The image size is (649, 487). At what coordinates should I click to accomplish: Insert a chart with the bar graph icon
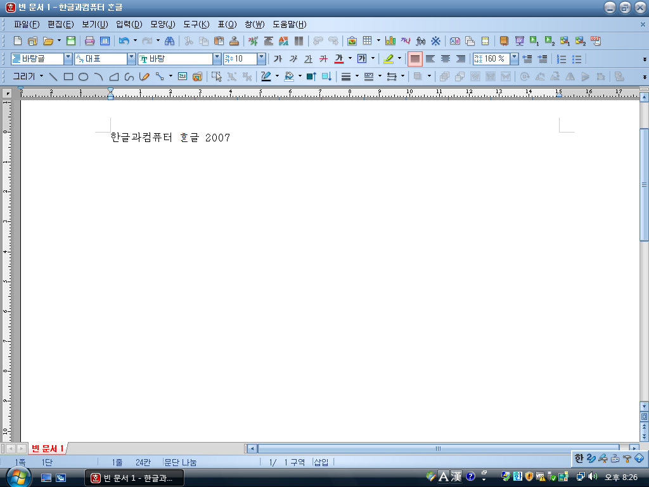[390, 41]
